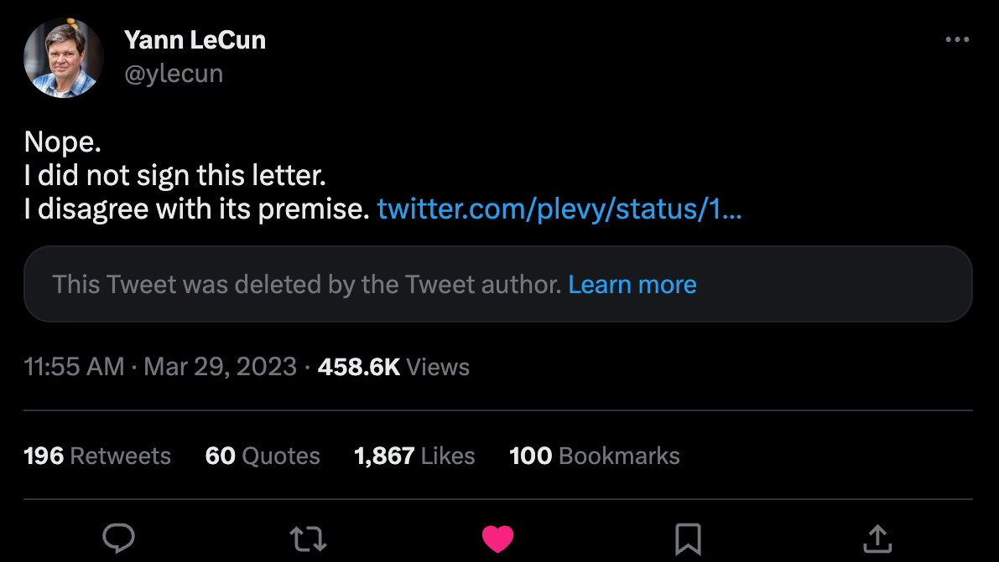
Task: Unlike the tweet via the pink heart
Action: coord(497,538)
